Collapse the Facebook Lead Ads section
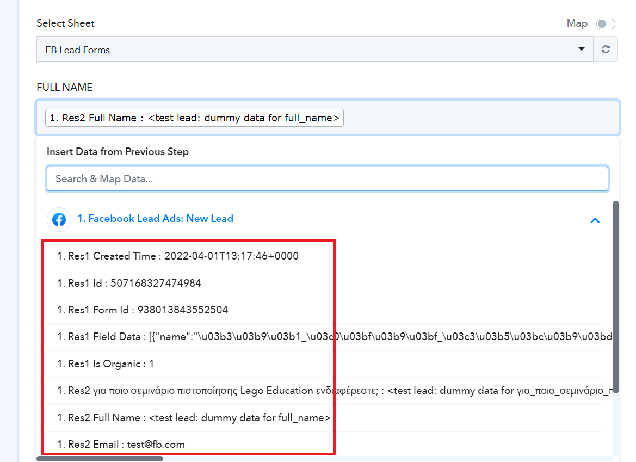 595,220
